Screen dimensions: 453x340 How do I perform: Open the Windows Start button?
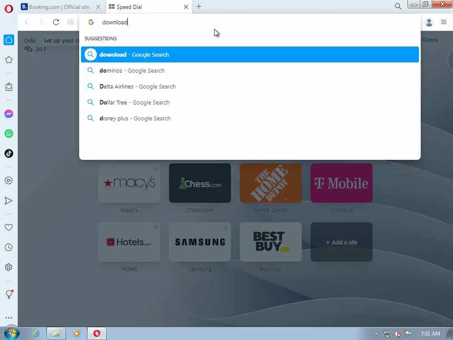tap(12, 333)
